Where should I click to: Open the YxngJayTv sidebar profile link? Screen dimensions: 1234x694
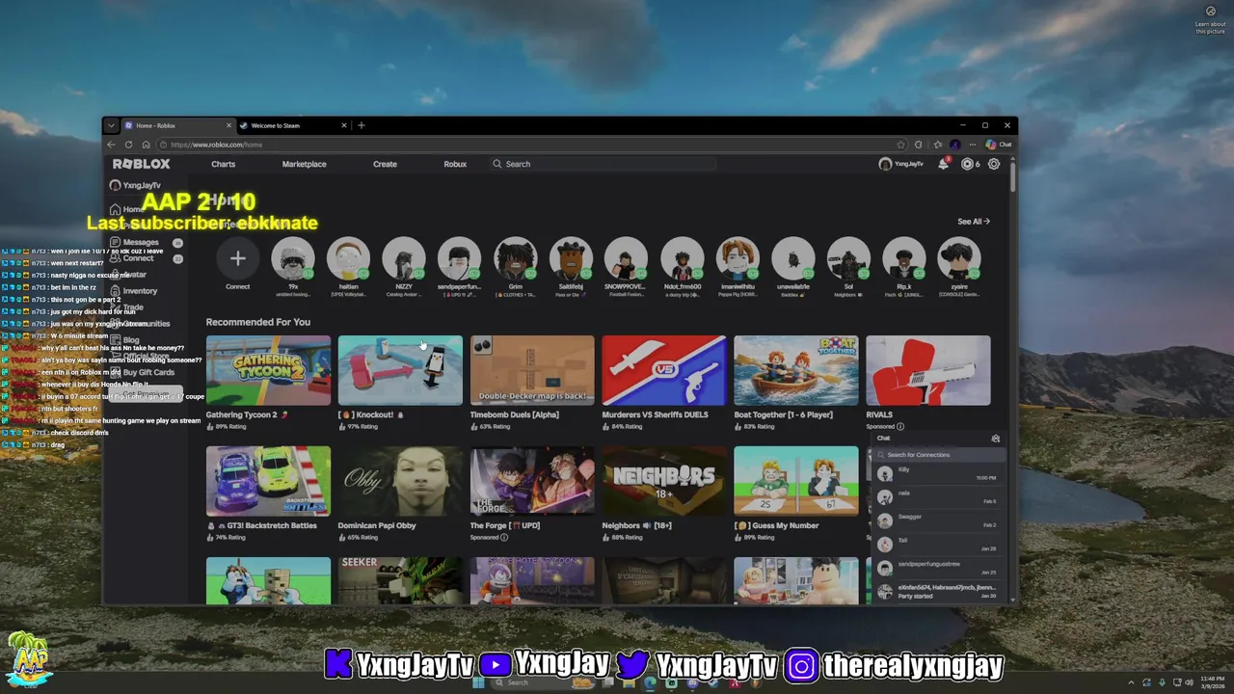pyautogui.click(x=135, y=185)
